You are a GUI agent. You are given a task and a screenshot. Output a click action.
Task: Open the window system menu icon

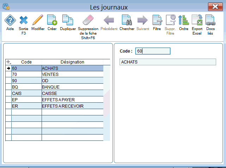(6, 6)
